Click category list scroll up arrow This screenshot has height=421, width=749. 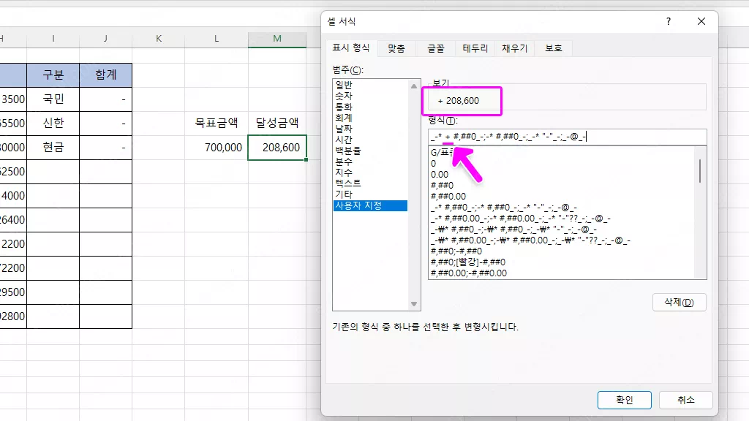pos(414,86)
